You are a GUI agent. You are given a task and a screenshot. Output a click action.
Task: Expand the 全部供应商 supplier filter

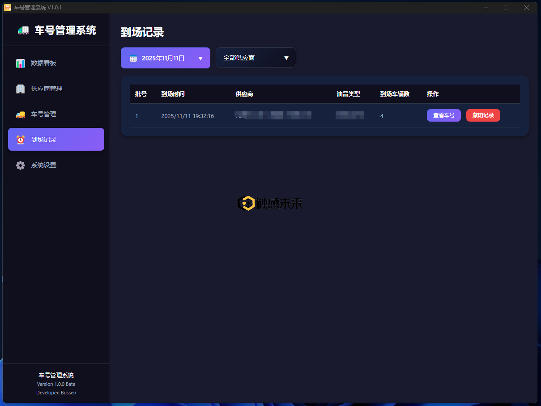point(256,57)
